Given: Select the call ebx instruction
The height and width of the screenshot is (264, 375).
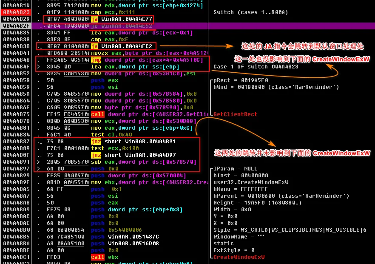Looking at the screenshot, I should coord(105,257).
